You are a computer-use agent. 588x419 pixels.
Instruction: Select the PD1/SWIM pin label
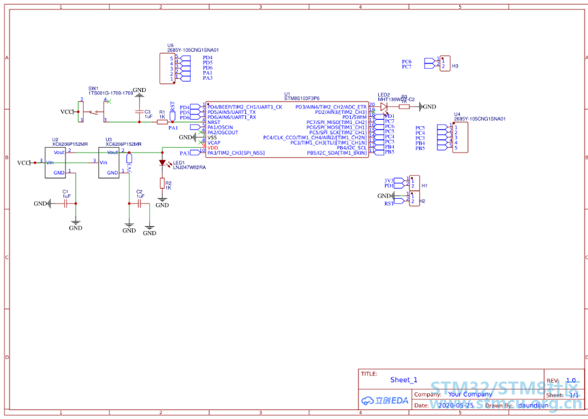tap(354, 117)
